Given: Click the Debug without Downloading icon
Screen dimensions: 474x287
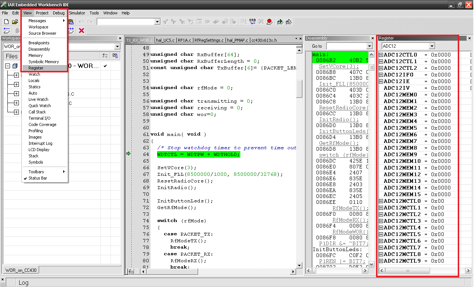Looking at the screenshot, I should (x=289, y=22).
